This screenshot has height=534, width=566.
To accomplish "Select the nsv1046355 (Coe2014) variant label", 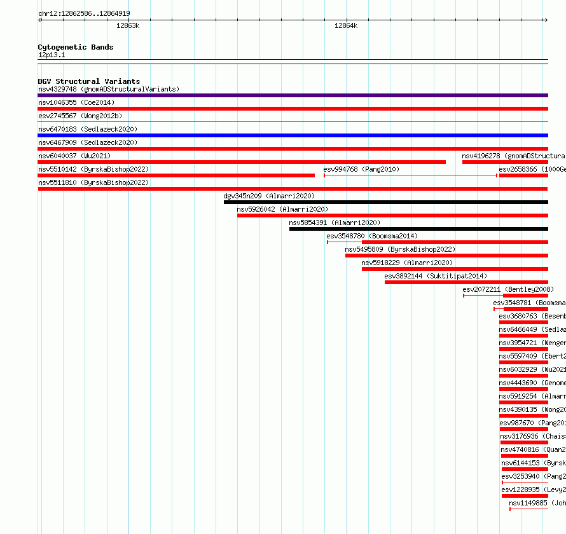I will pos(76,102).
